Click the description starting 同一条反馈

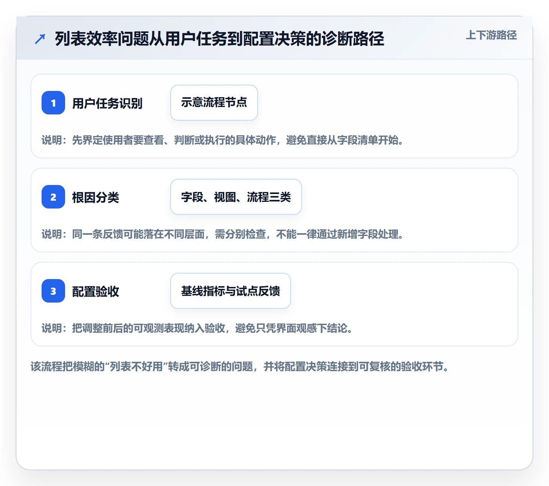223,234
